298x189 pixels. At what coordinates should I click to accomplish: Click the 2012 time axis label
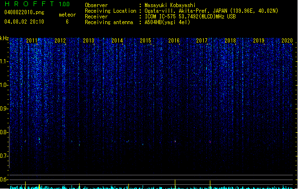(x=60, y=41)
